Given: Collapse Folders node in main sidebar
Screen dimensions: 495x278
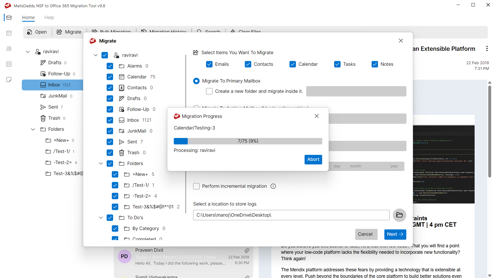Looking at the screenshot, I should pos(33,129).
